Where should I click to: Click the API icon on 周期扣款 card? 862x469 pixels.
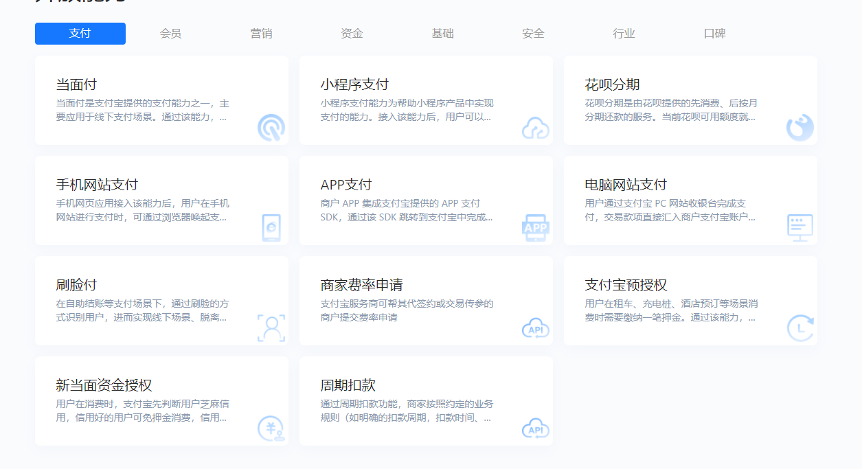click(535, 427)
